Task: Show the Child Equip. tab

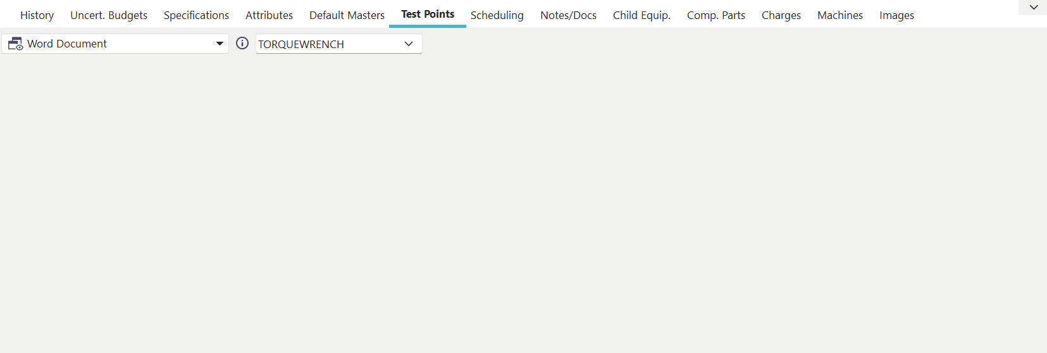Action: (x=641, y=15)
